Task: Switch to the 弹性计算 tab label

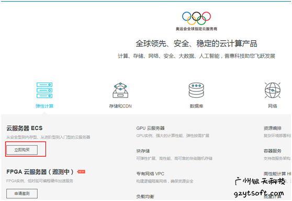Action: pyautogui.click(x=44, y=106)
